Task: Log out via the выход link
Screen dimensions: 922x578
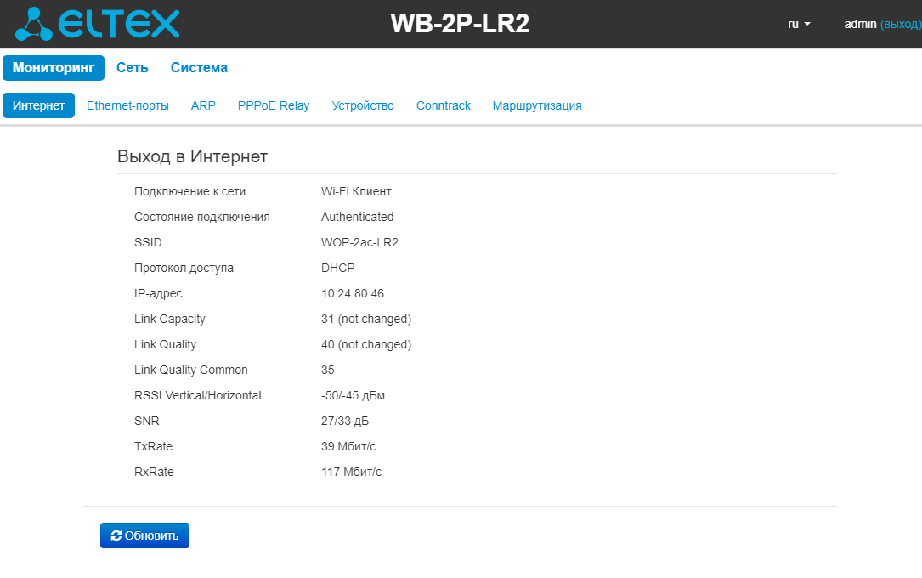Action: tap(901, 24)
